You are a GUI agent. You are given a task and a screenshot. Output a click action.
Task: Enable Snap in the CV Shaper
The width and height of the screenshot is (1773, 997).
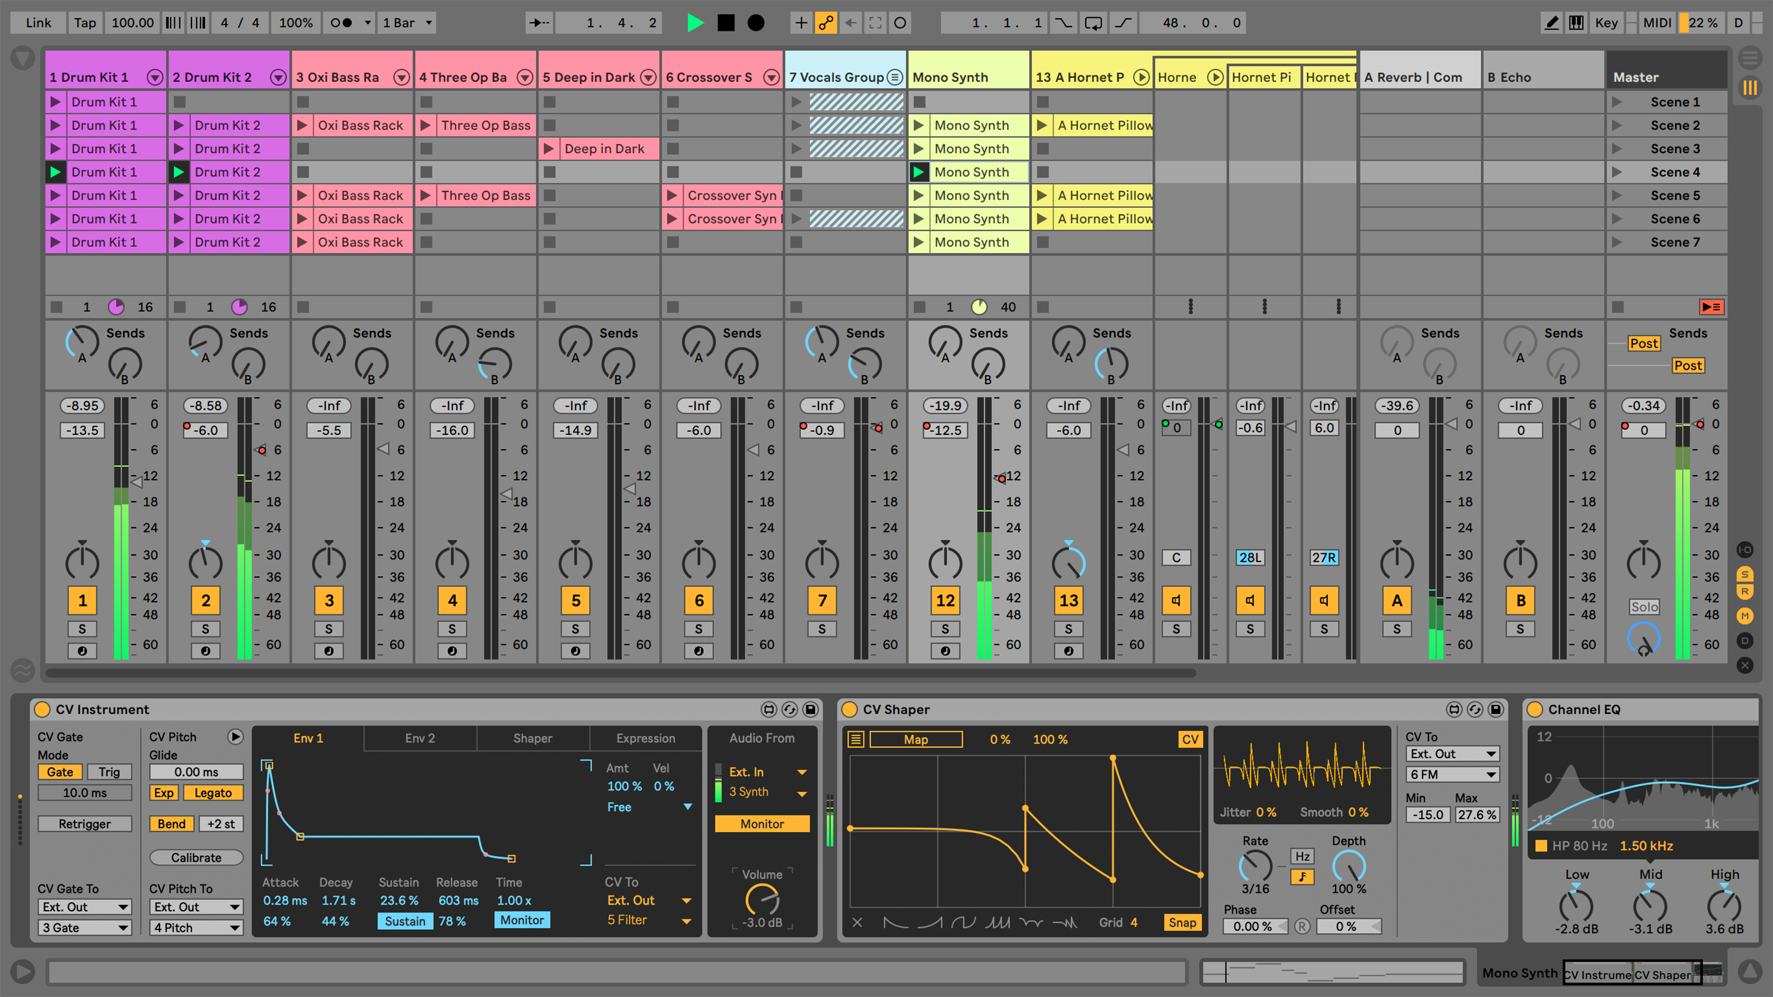pyautogui.click(x=1183, y=922)
